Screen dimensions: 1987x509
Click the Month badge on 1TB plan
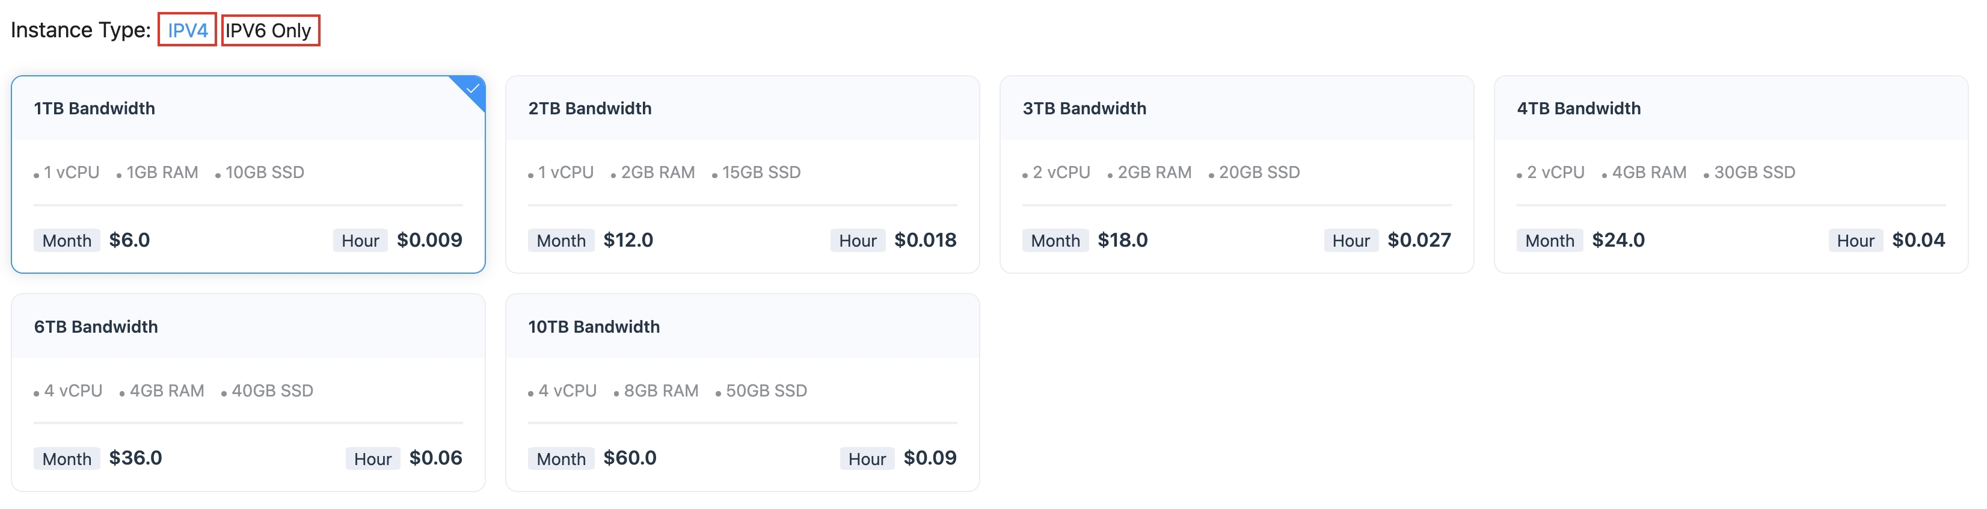[66, 240]
